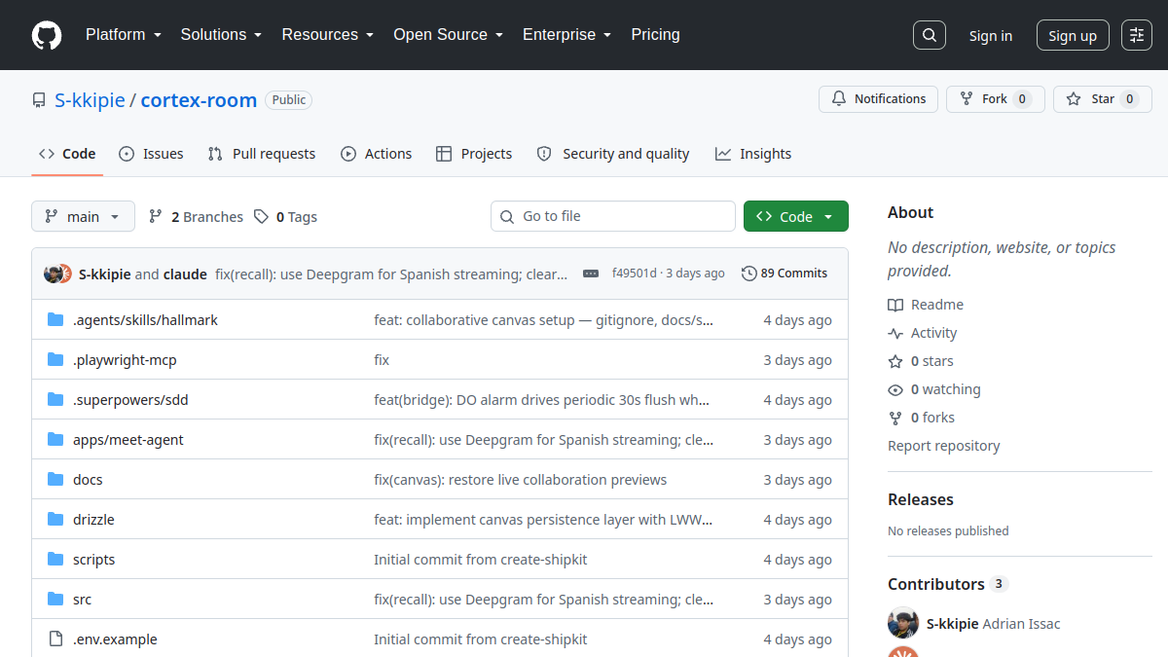1168x657 pixels.
Task: Click the GitHub logo icon
Action: [x=47, y=35]
